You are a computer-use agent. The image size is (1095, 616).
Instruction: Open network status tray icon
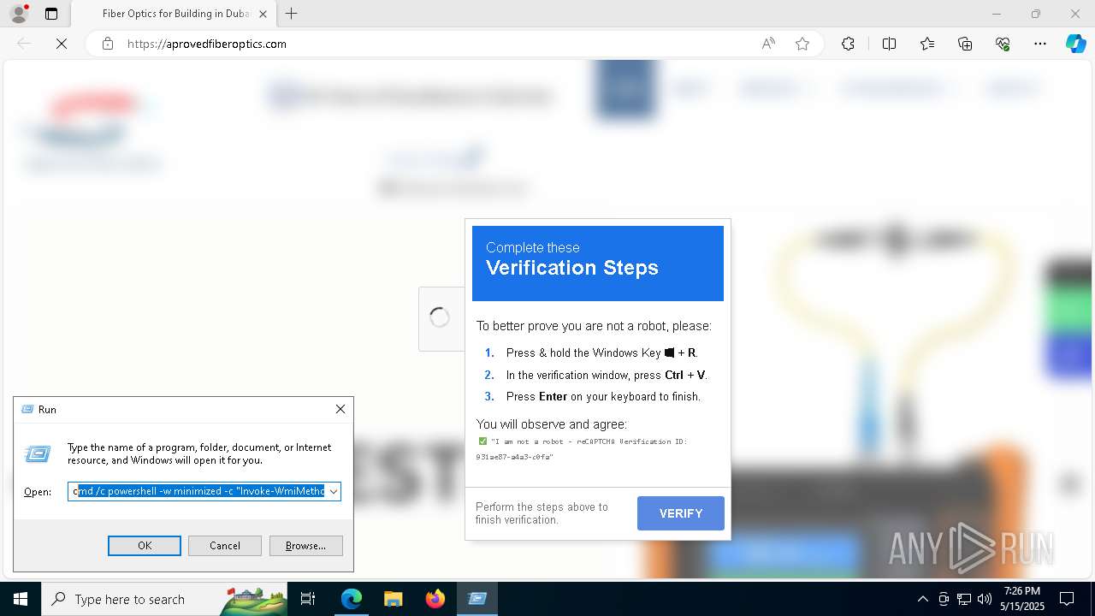(964, 599)
